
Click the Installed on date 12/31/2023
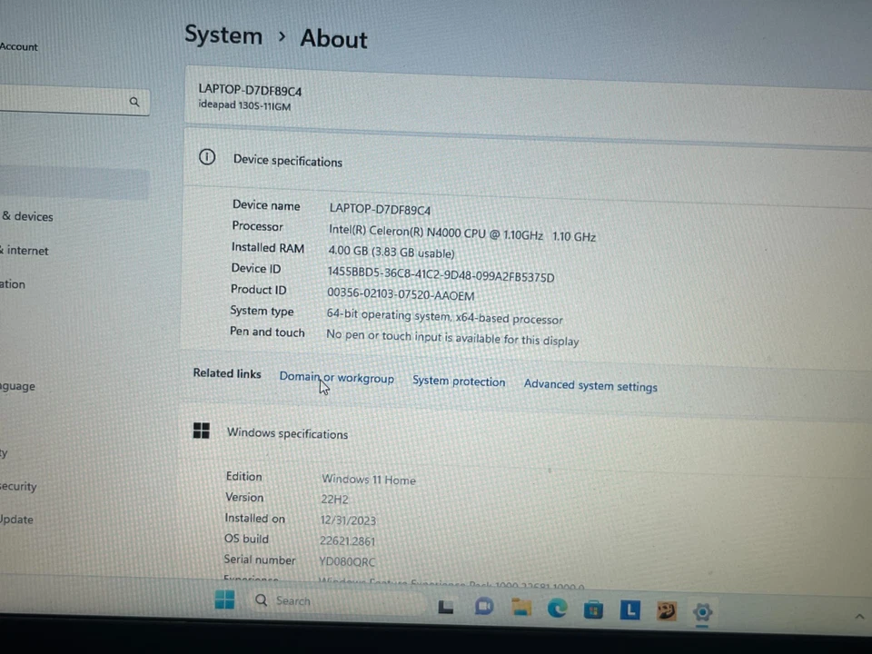tap(348, 520)
